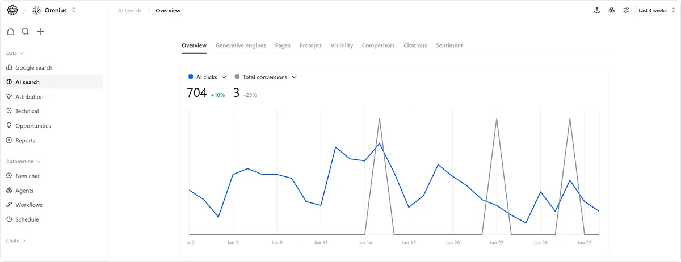Open Google search in sidebar

point(33,67)
